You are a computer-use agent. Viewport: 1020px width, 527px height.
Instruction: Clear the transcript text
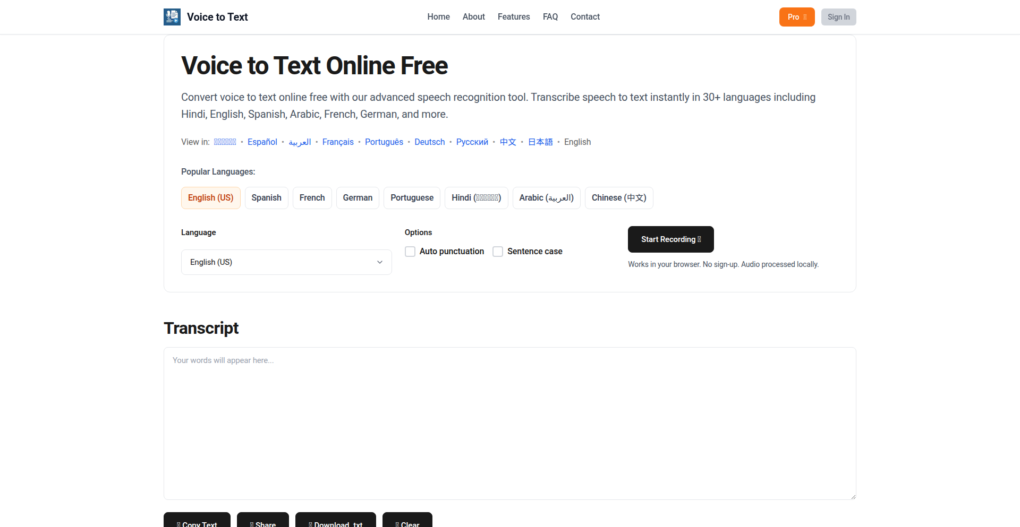407,521
